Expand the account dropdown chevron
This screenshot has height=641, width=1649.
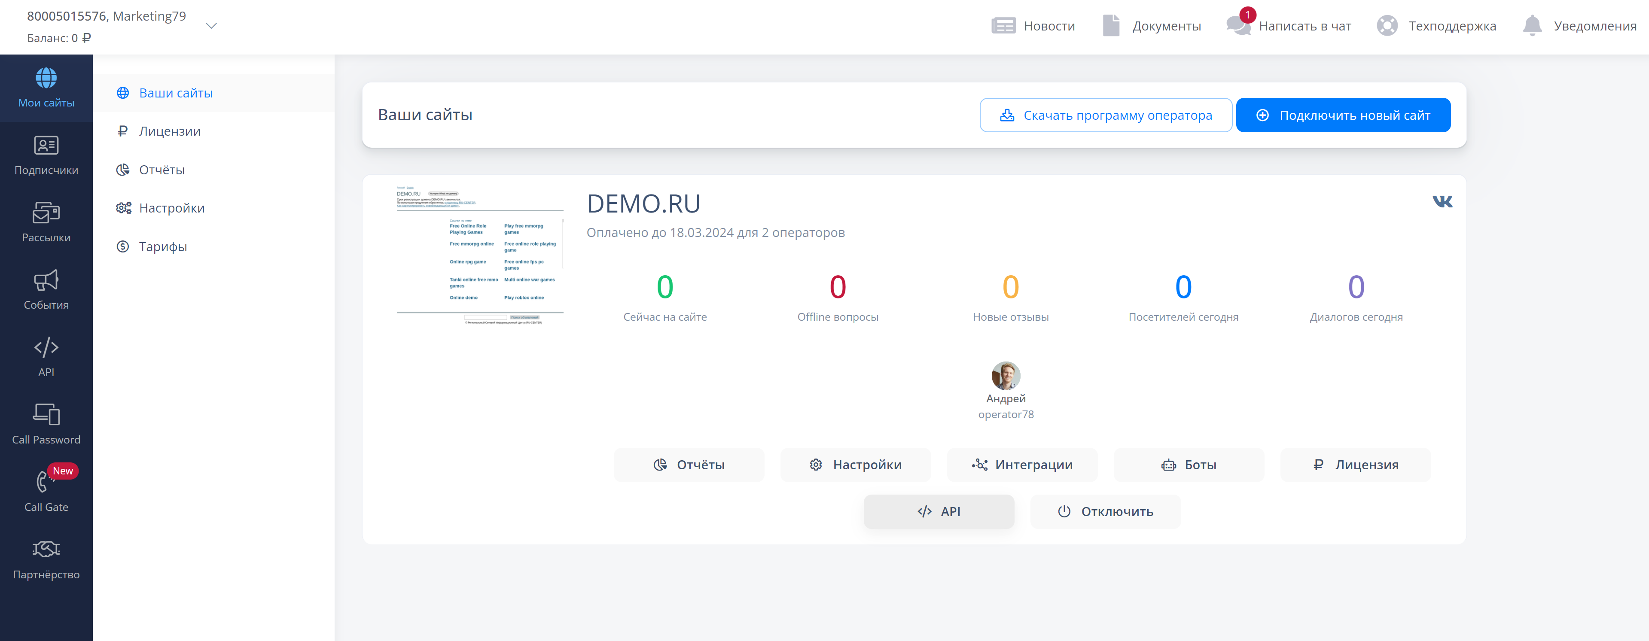click(x=211, y=26)
